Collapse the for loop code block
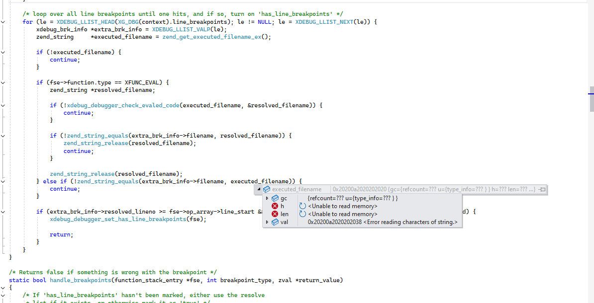 3,22
